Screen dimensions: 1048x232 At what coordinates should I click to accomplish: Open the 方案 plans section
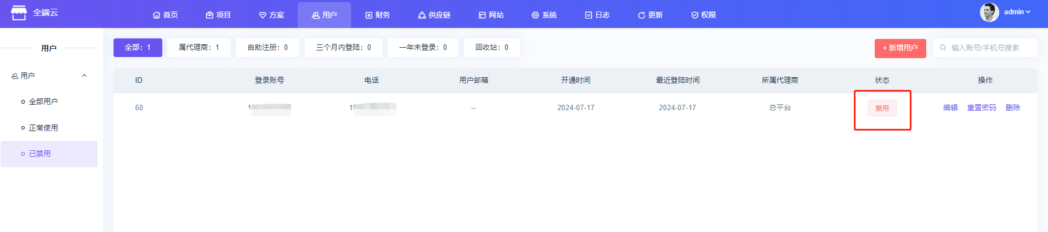pyautogui.click(x=271, y=15)
